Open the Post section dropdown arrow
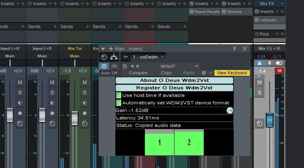Viewport: 304px width, 168px height. [277, 34]
